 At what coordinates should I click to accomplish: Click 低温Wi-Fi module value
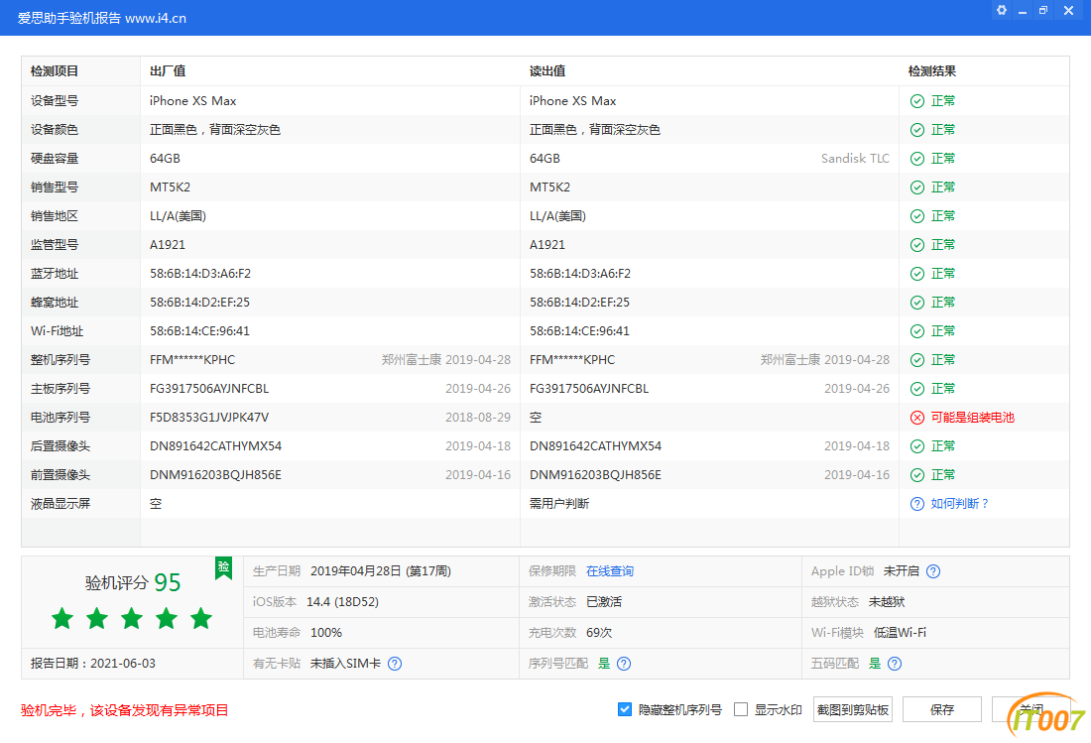(900, 632)
